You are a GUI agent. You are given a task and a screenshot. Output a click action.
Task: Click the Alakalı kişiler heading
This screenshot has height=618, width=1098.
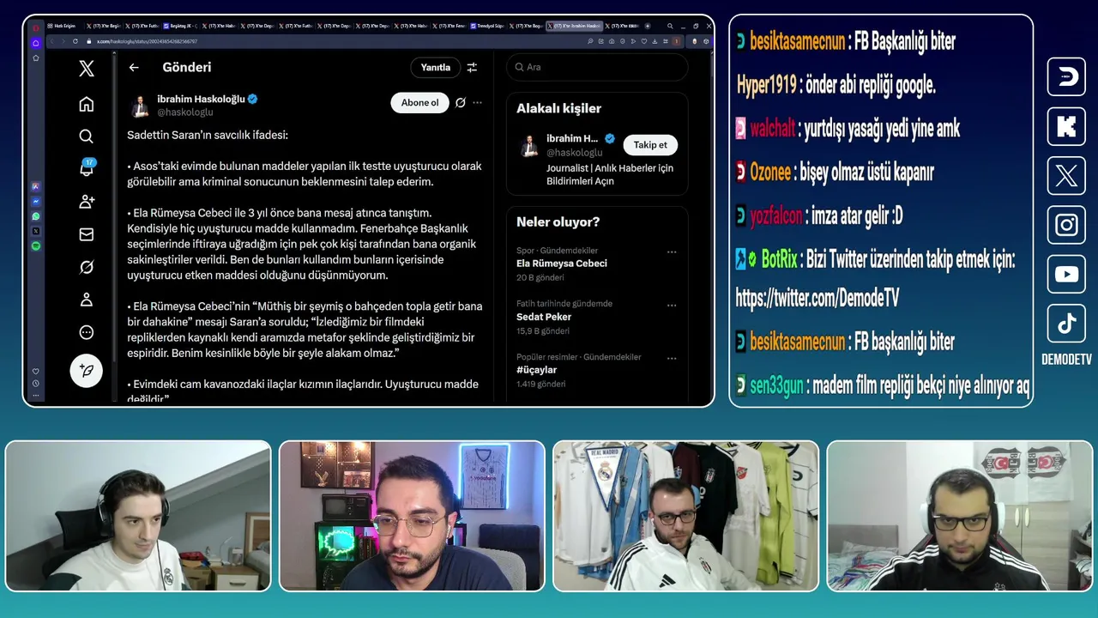click(x=558, y=108)
